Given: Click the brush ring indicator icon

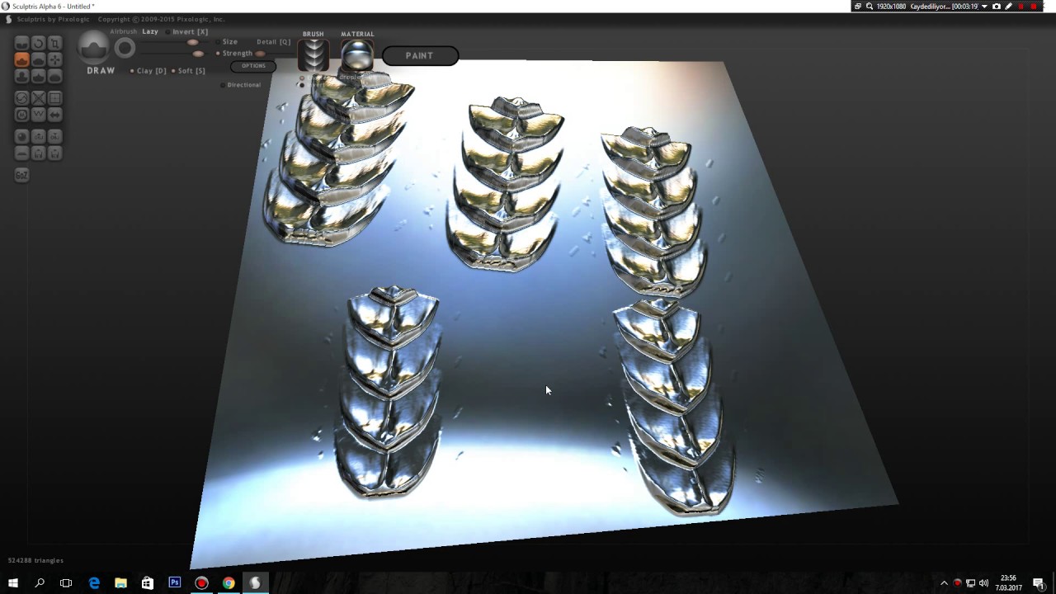Looking at the screenshot, I should [125, 48].
